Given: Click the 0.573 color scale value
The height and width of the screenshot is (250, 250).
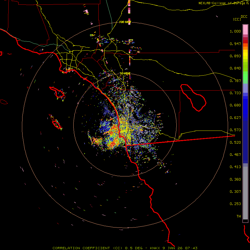Looking at the screenshot, I should click(235, 130).
